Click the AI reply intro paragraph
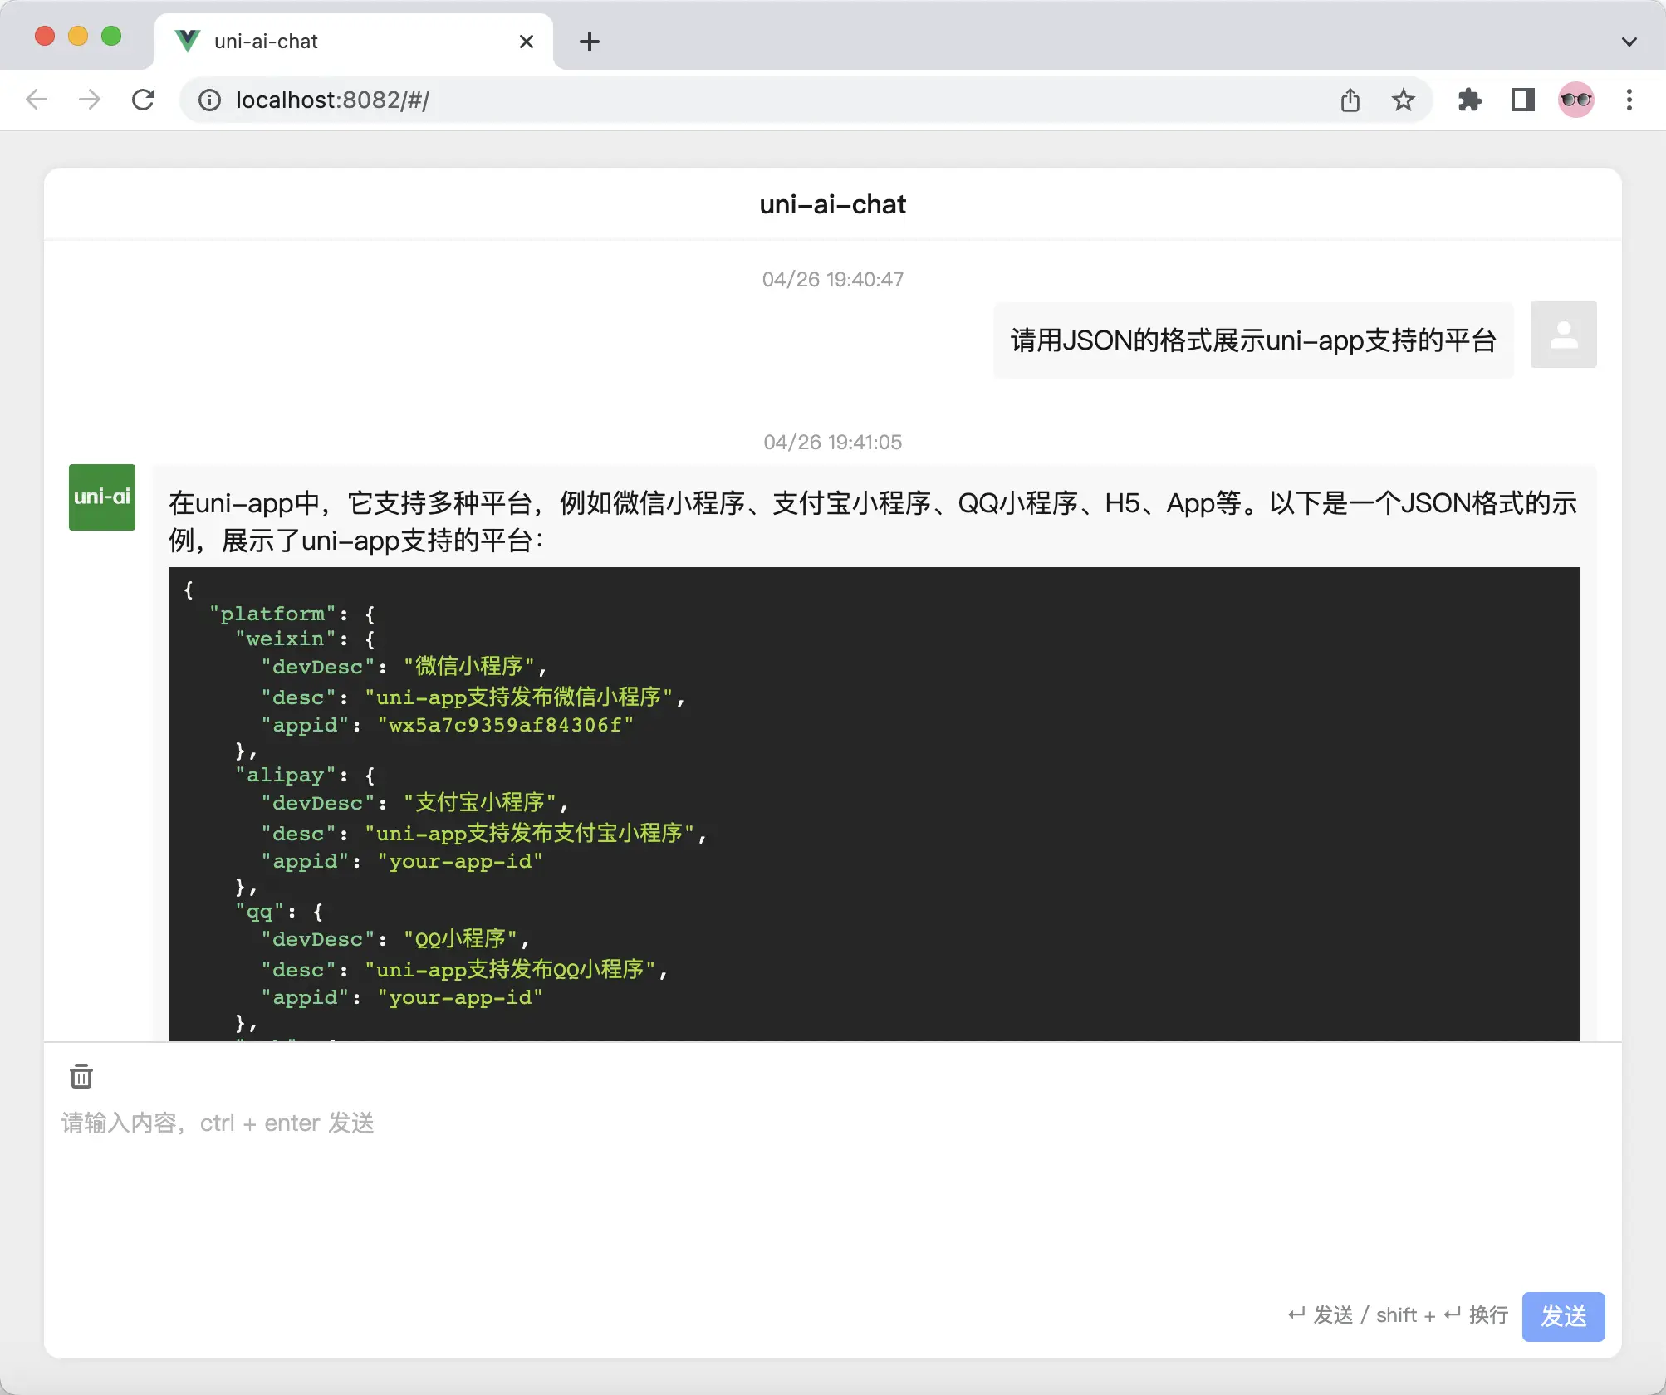This screenshot has height=1395, width=1666. click(873, 521)
